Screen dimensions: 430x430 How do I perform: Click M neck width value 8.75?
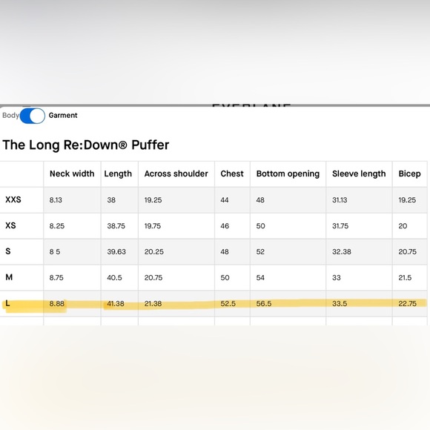tap(56, 278)
